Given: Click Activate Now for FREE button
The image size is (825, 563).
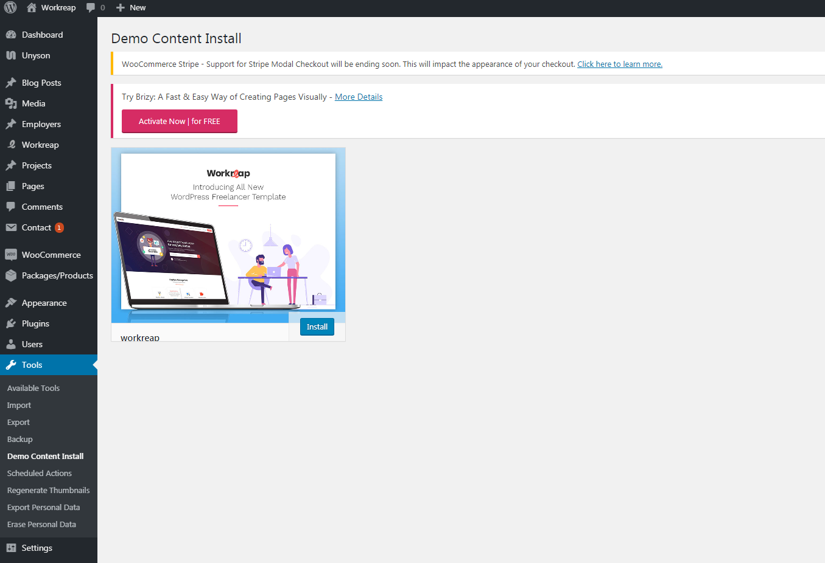Looking at the screenshot, I should [180, 121].
